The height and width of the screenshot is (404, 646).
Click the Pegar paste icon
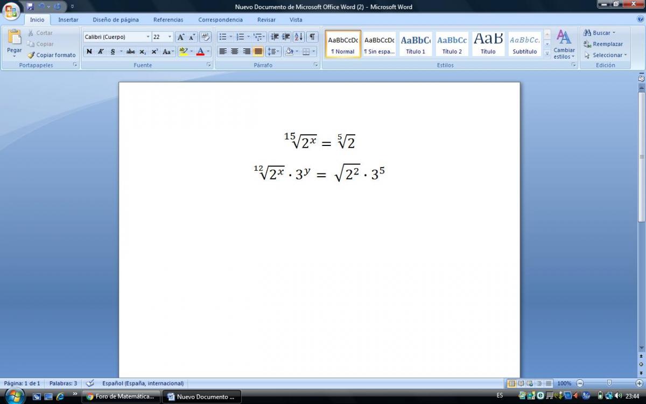(15, 38)
